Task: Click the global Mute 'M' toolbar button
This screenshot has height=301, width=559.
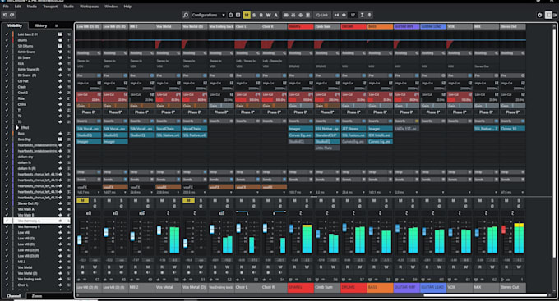Action: (x=247, y=15)
